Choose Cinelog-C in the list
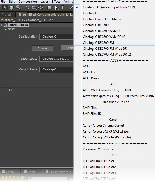The height and width of the screenshot is (182, 155). click(x=90, y=13)
